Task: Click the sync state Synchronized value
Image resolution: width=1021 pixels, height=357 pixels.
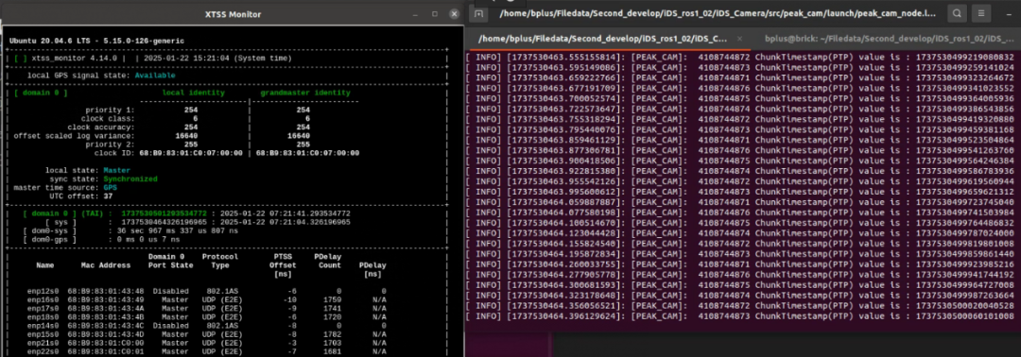Action: [130, 178]
